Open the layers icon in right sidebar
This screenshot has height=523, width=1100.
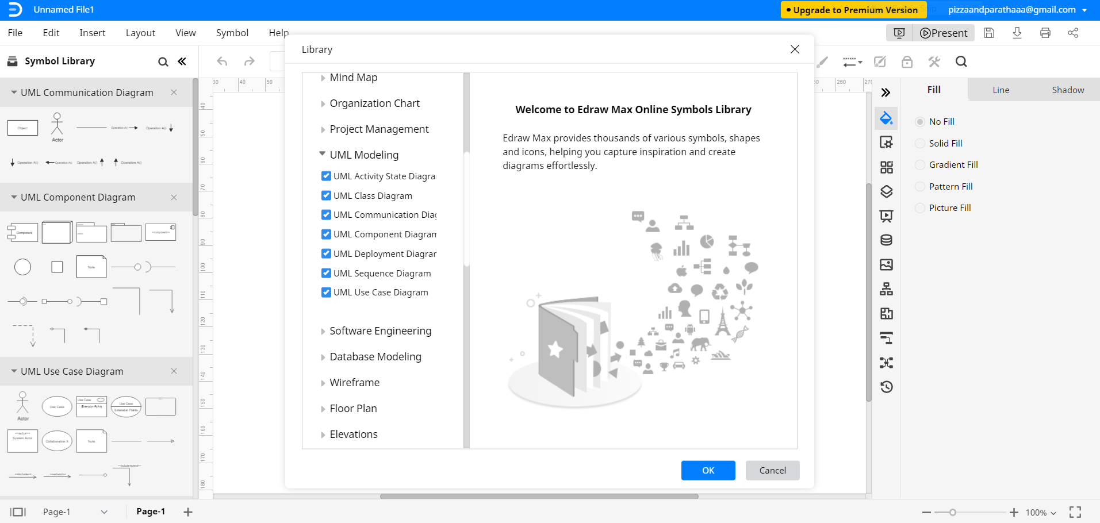pyautogui.click(x=886, y=191)
